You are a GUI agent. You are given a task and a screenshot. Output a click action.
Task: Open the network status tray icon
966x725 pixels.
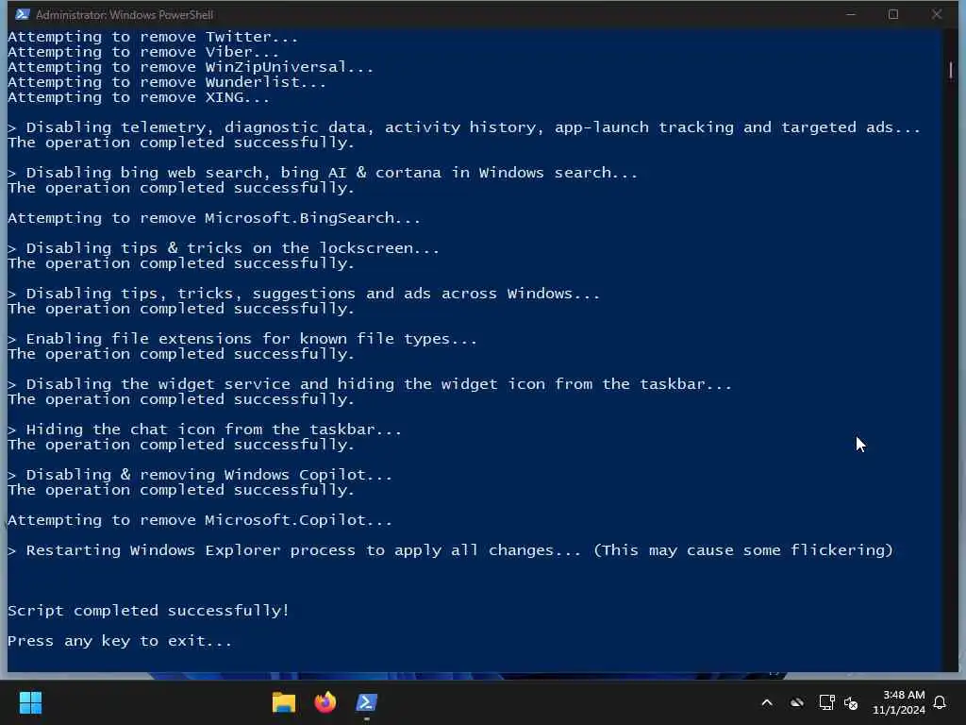(x=826, y=702)
